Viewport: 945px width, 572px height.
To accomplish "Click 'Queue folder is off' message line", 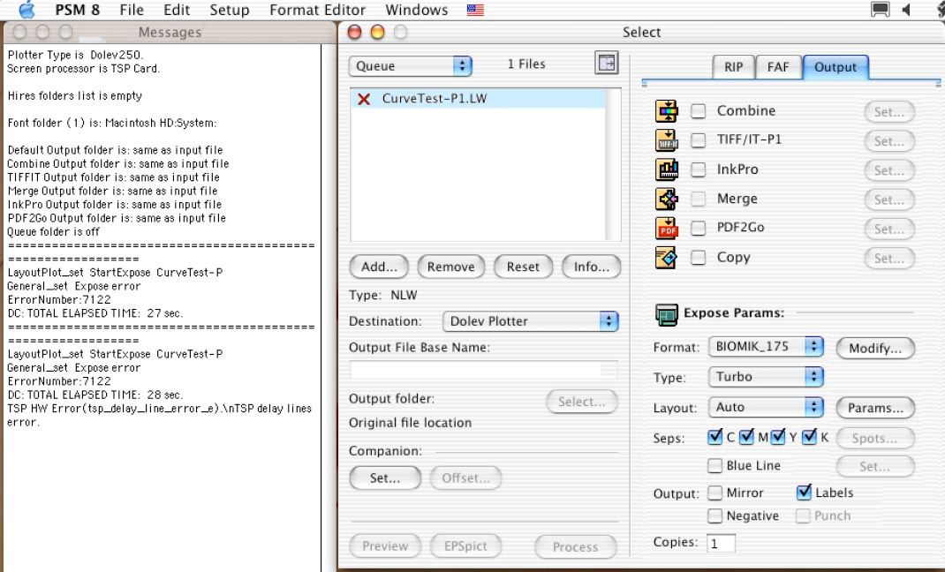I will (53, 232).
